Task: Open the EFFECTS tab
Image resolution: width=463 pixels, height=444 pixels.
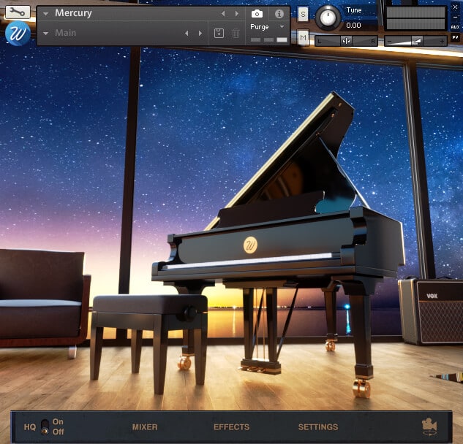Action: [x=231, y=427]
